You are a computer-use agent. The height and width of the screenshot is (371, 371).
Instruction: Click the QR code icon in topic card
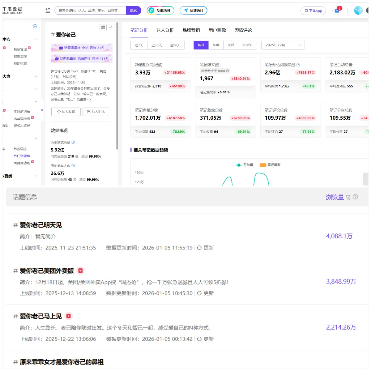103,28
